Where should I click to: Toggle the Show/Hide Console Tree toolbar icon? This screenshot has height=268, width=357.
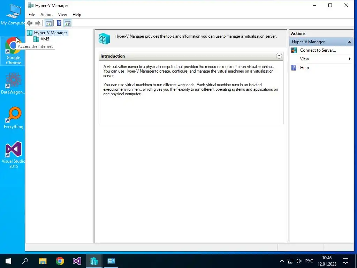click(48, 23)
